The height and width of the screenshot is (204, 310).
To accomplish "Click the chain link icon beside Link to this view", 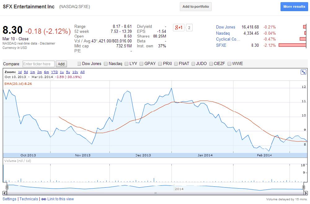I will tap(43, 199).
